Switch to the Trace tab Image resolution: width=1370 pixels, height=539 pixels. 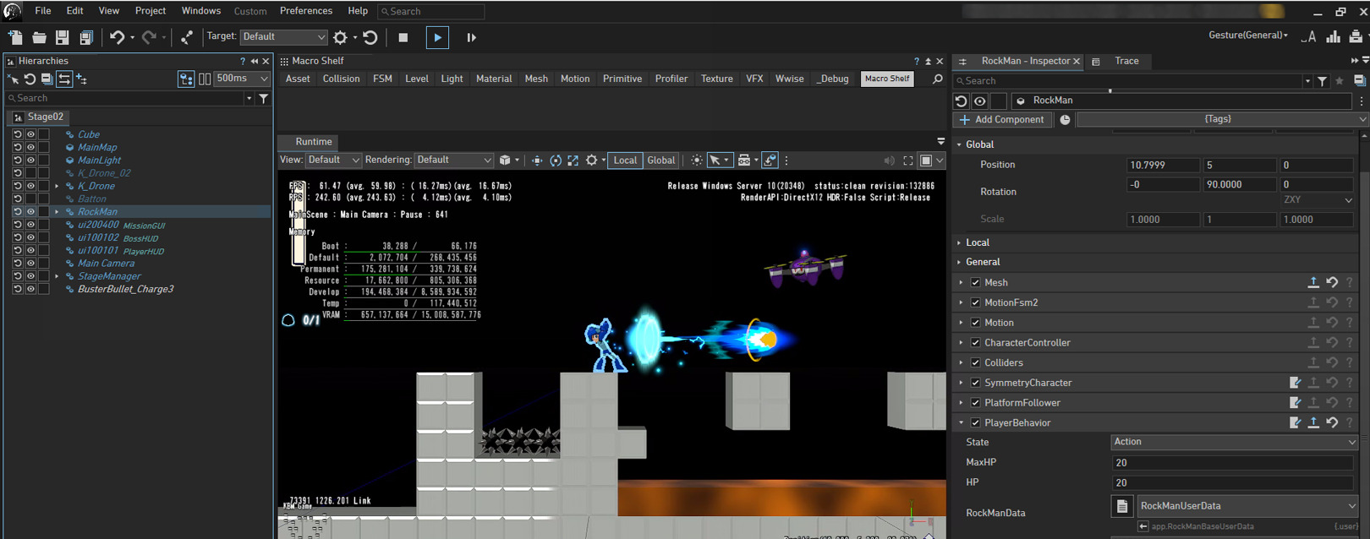click(1126, 61)
